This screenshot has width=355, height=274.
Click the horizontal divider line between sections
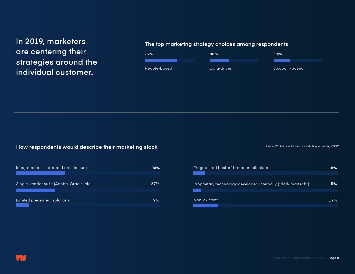(177, 113)
